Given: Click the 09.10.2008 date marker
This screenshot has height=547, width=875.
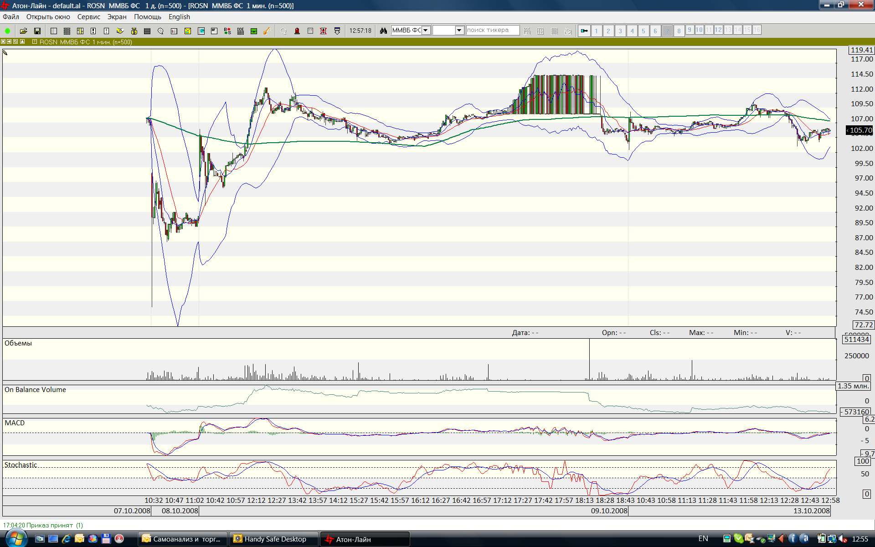Looking at the screenshot, I should click(609, 511).
